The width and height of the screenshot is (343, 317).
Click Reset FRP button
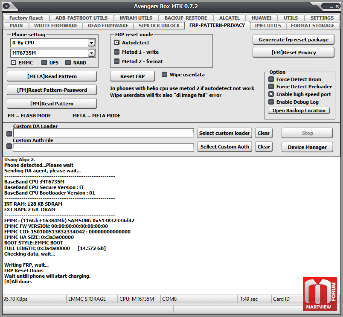coord(132,76)
